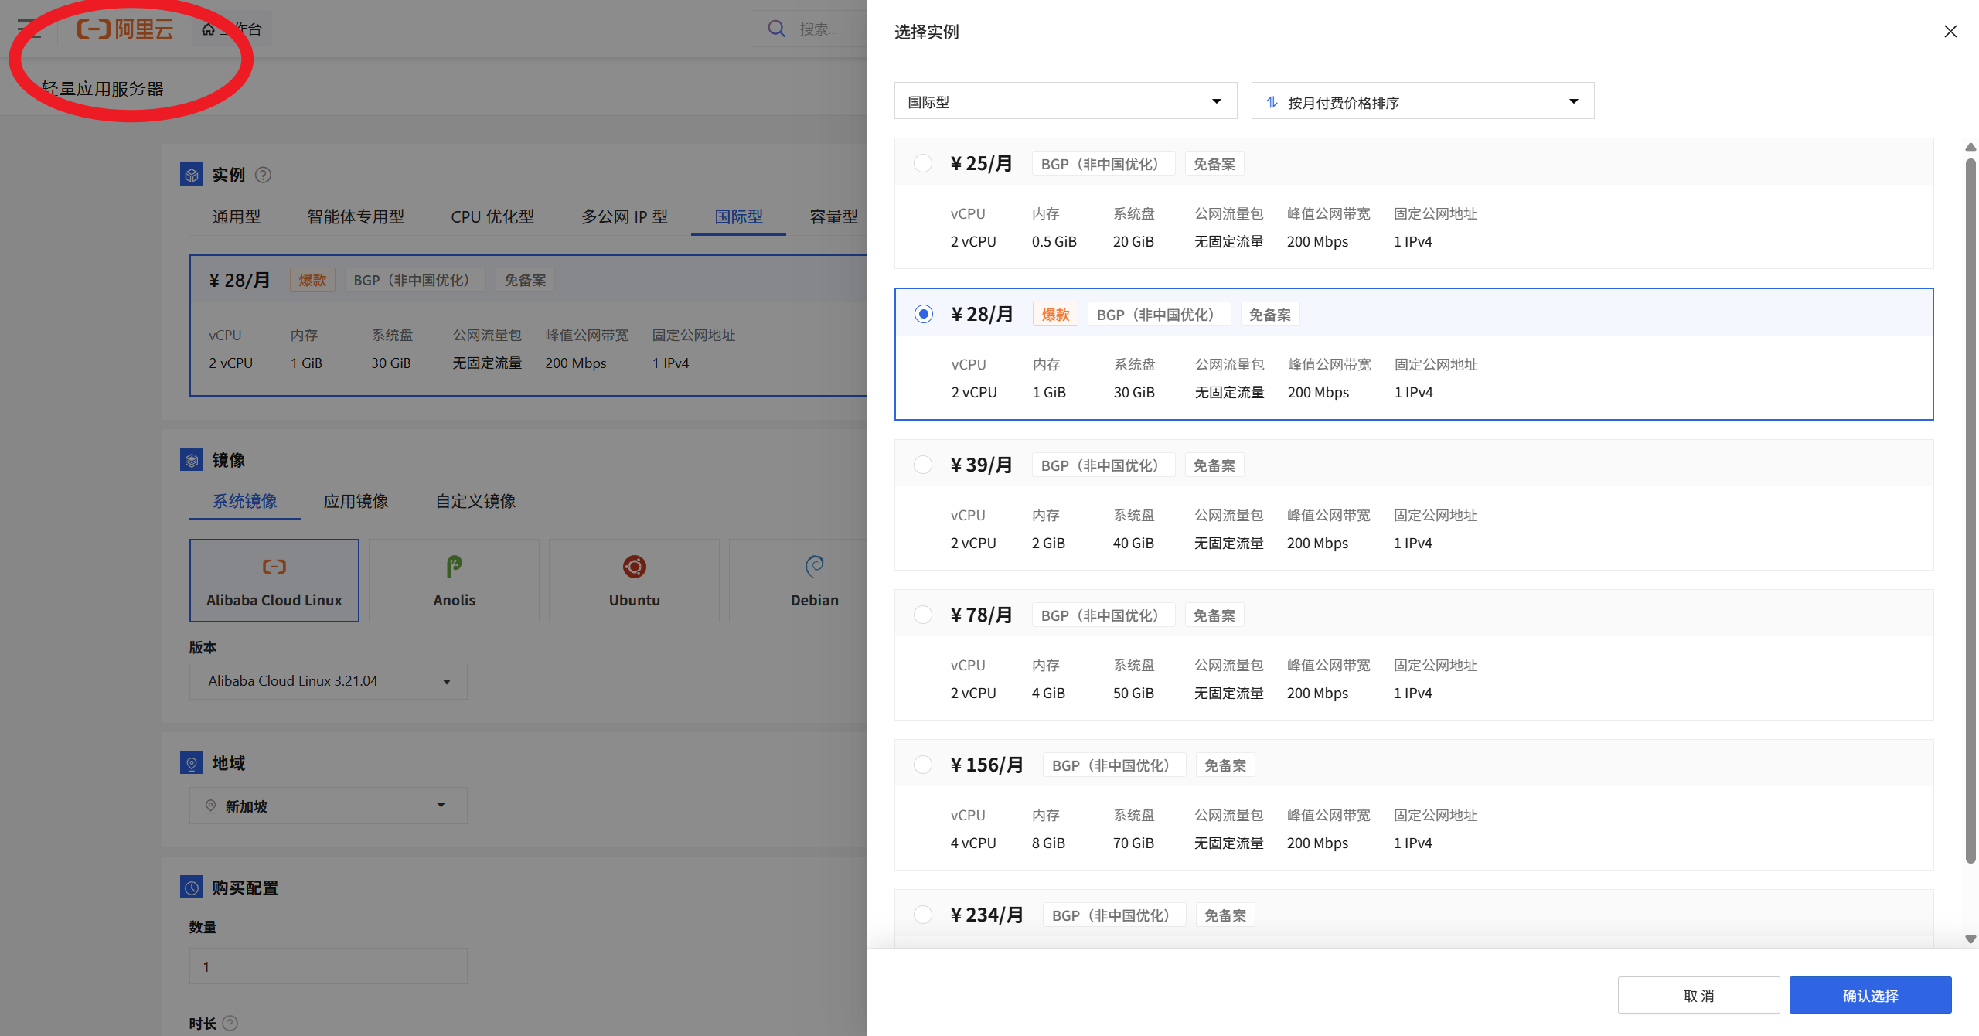The image size is (1979, 1036).
Task: Click the 购买配置 clock icon
Action: (191, 888)
